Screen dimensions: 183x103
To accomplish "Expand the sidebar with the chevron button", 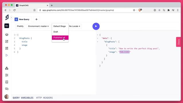I will point(11,17).
